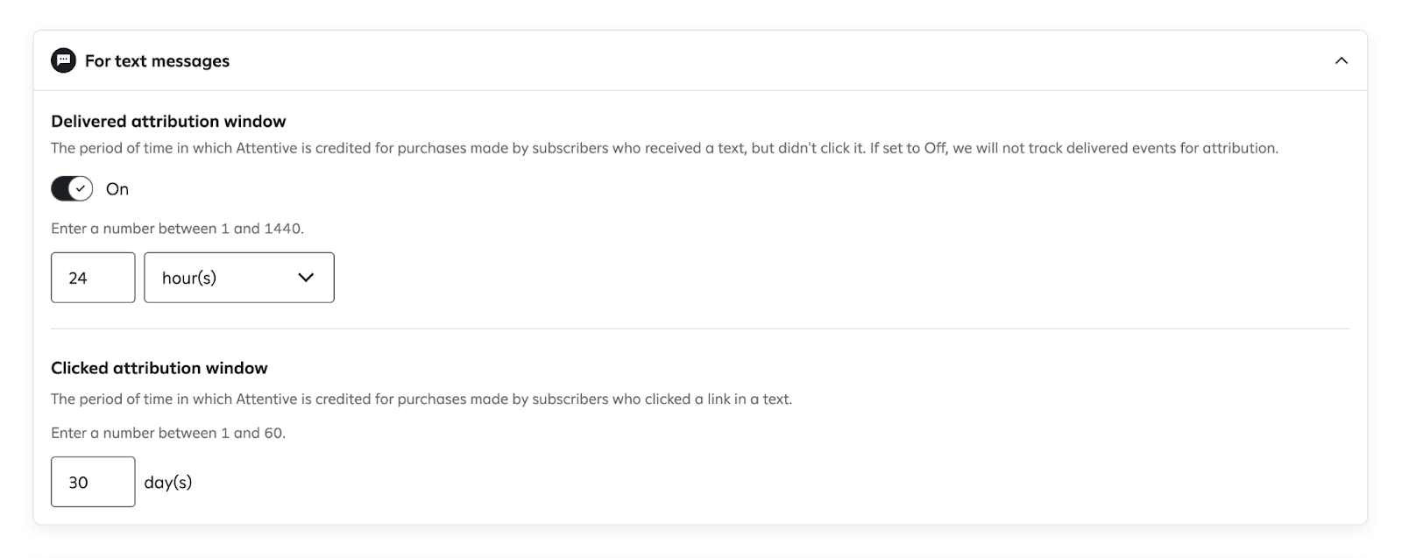Disable delivered event tracking with the switch

pos(71,187)
